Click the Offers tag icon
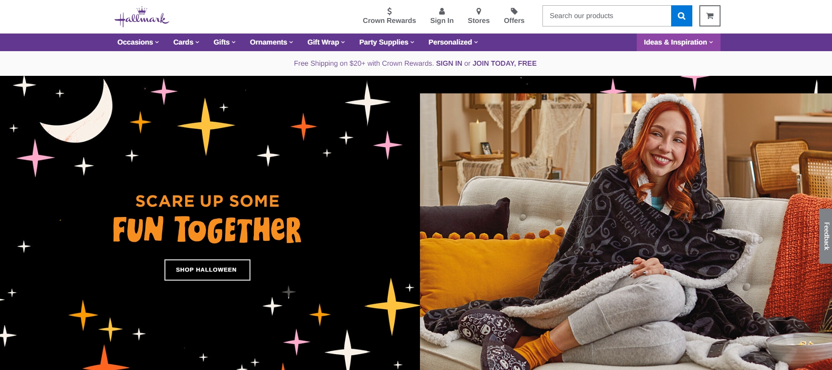 tap(514, 11)
